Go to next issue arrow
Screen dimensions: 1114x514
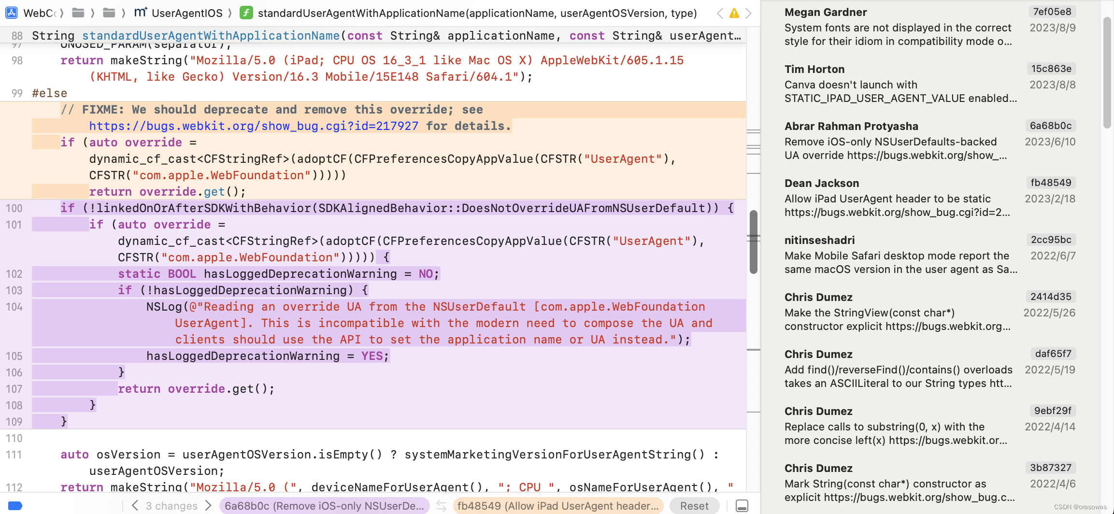[x=748, y=13]
